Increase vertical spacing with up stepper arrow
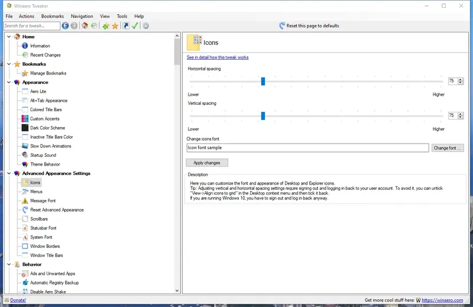 tap(461, 114)
